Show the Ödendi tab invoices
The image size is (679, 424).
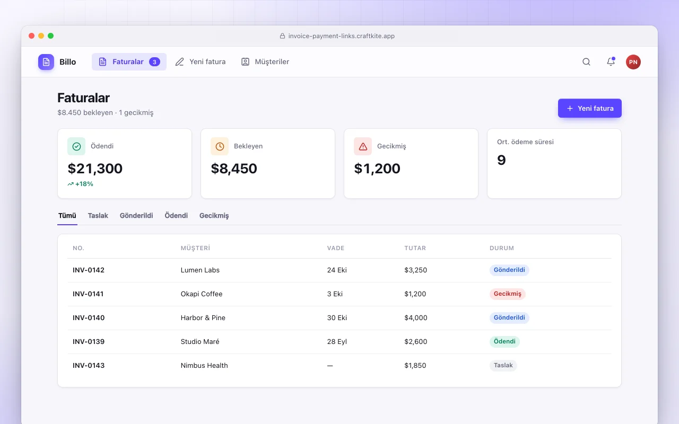coord(176,216)
